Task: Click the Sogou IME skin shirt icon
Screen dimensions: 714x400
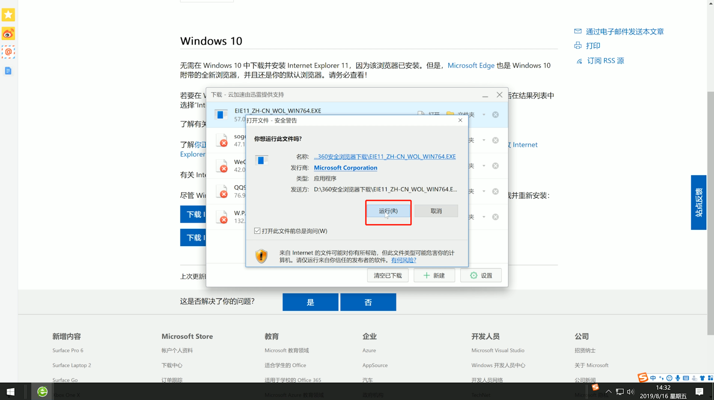Action: tap(702, 378)
